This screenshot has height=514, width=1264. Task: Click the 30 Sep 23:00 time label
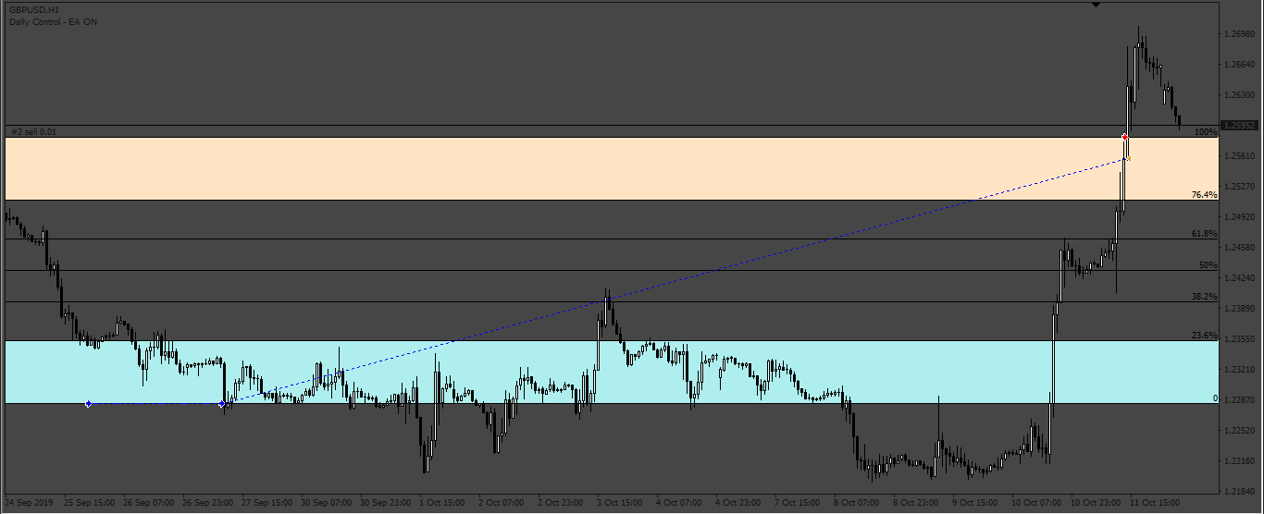coord(386,503)
